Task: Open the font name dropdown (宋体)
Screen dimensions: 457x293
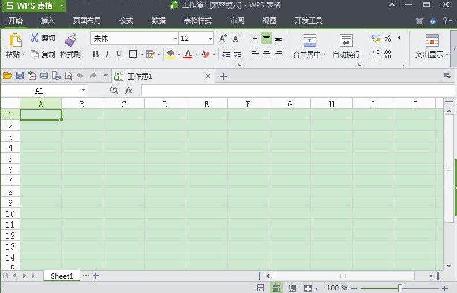Action: [x=175, y=39]
